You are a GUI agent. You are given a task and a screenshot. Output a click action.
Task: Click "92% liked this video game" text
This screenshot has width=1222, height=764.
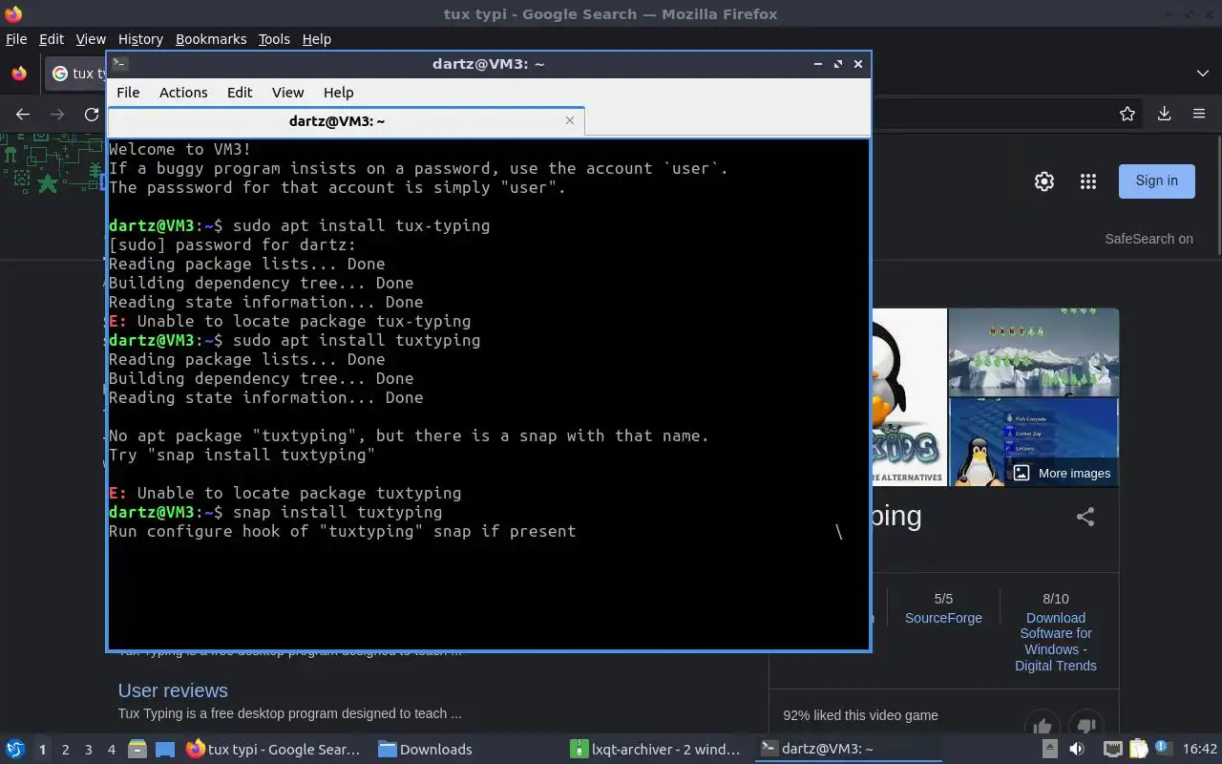860,715
